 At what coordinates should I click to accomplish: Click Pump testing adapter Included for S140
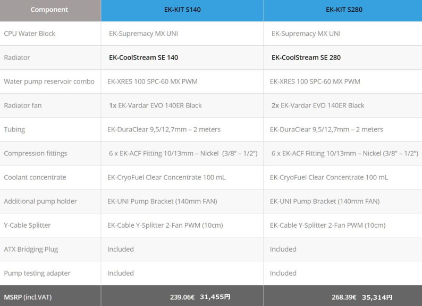coord(121,274)
